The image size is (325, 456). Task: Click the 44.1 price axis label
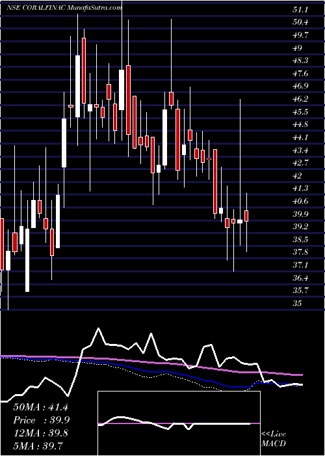pyautogui.click(x=300, y=137)
